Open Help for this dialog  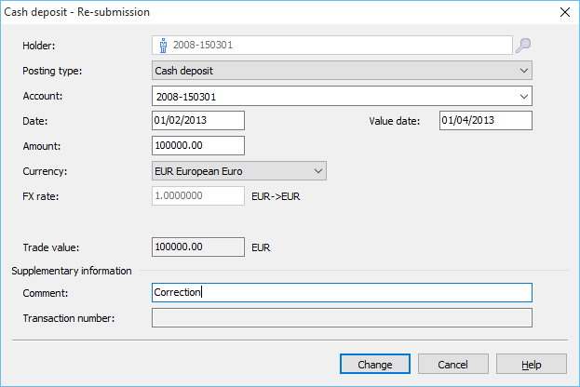click(x=531, y=364)
